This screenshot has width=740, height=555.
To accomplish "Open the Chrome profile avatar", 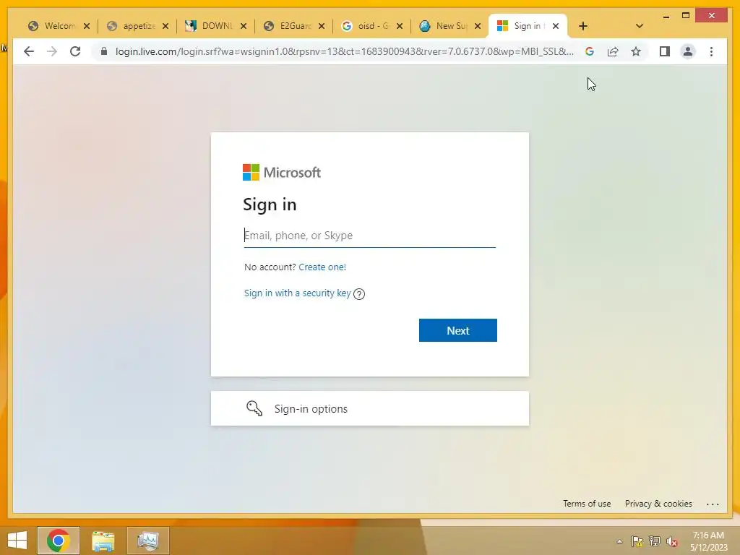I will pyautogui.click(x=688, y=51).
